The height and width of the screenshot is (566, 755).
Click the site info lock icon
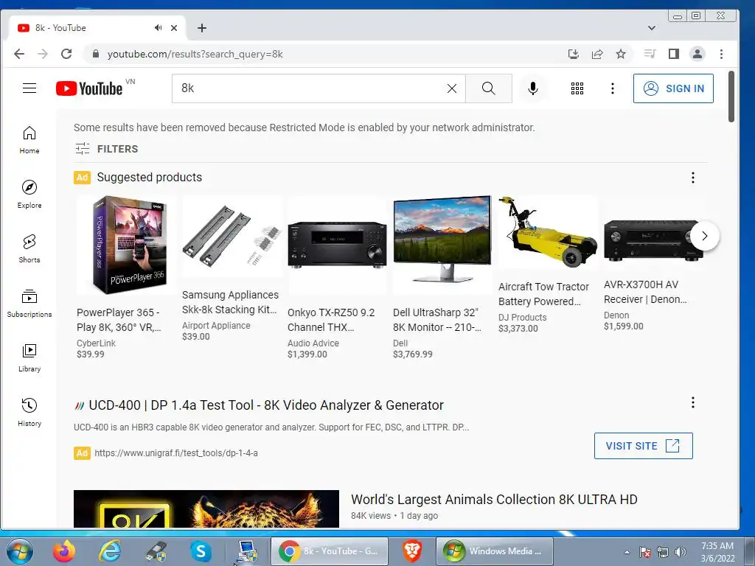(95, 54)
